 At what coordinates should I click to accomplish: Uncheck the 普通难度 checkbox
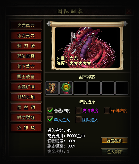pos(50,111)
